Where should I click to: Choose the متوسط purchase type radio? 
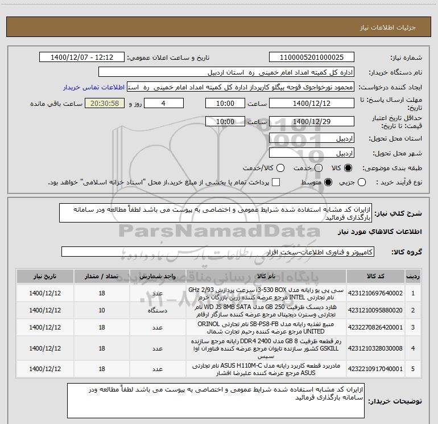(328, 182)
